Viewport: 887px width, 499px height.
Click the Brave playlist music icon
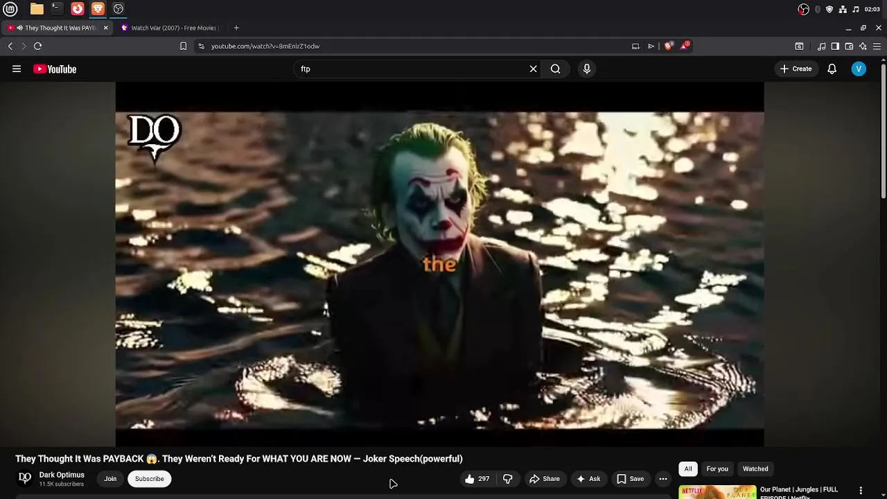tap(821, 46)
